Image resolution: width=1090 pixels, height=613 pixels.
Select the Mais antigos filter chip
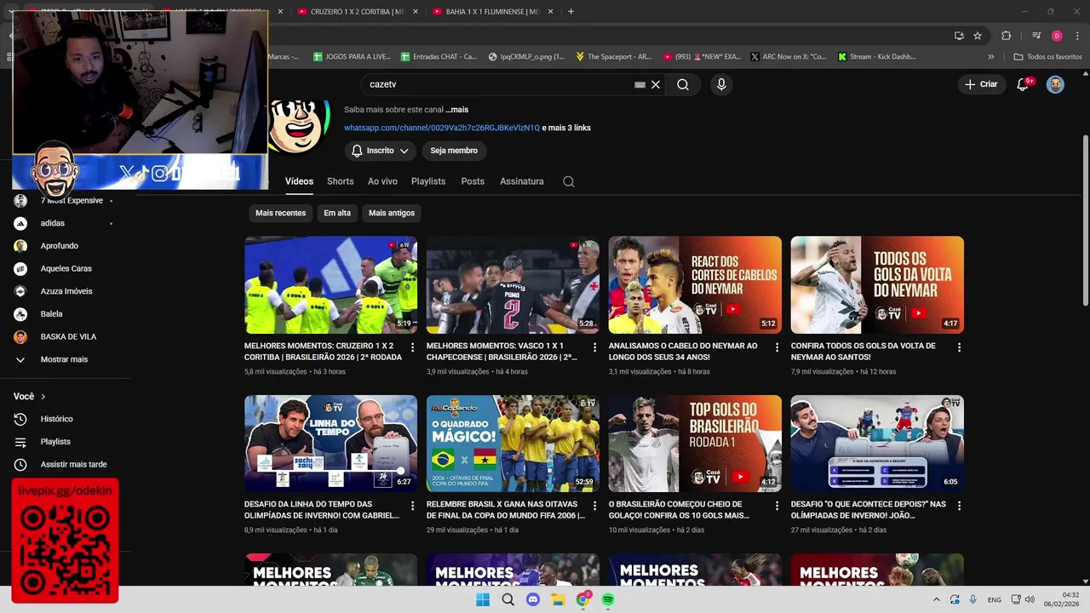click(392, 213)
